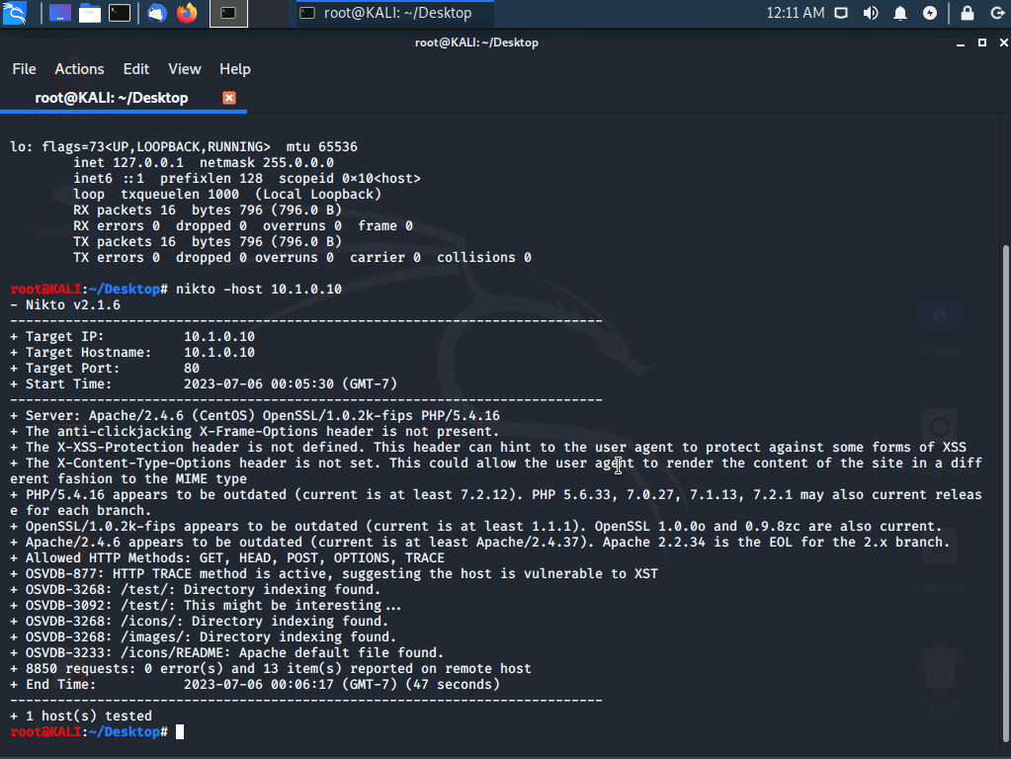Click the '+ 1 host(s) tested' line
This screenshot has width=1011, height=759.
coord(81,717)
